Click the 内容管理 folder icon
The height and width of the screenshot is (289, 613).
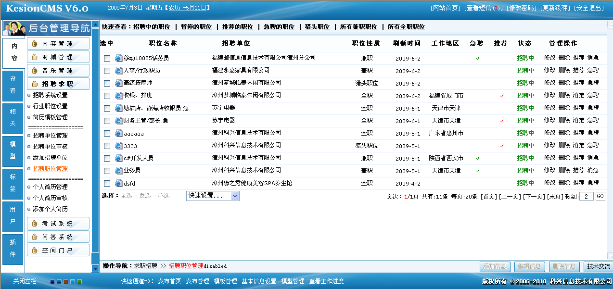pos(35,44)
